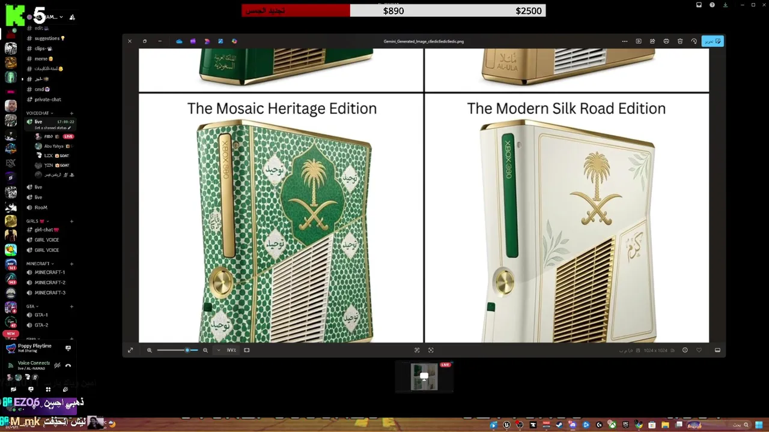Adjust the photo viewer zoom slider
This screenshot has height=432, width=769.
[177, 350]
